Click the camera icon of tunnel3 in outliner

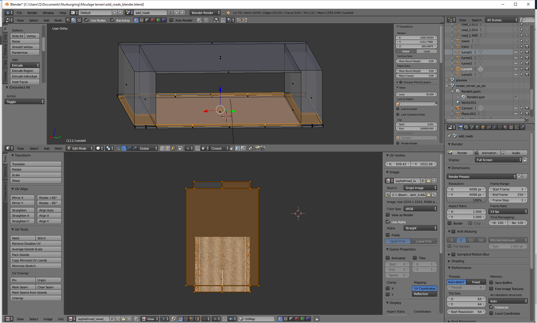point(527,63)
